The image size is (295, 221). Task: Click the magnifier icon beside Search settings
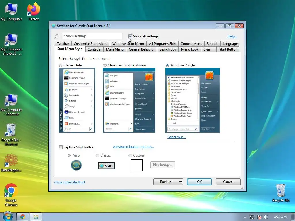coord(56,36)
